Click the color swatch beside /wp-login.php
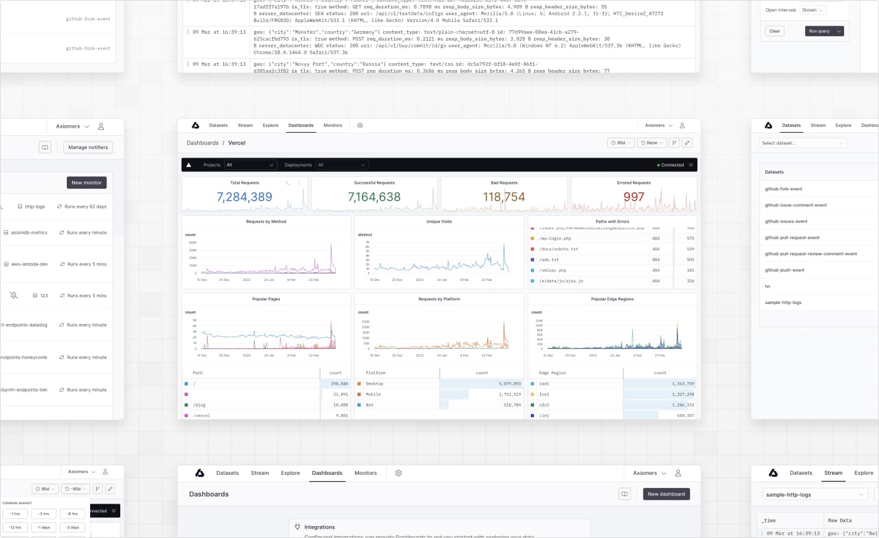 click(x=532, y=238)
